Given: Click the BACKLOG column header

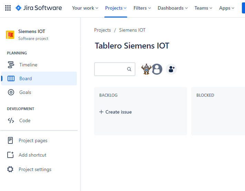Looking at the screenshot, I should click(x=108, y=95).
